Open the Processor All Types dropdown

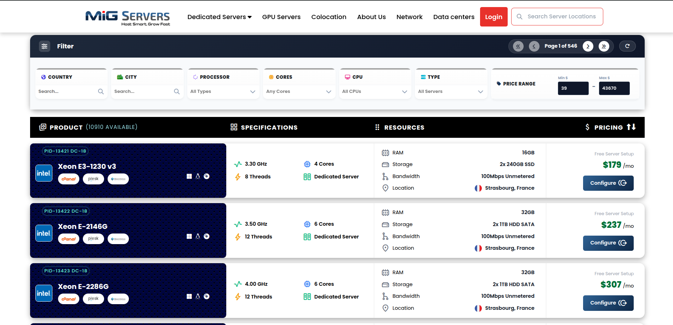pos(223,91)
